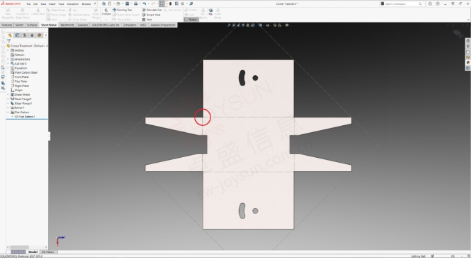471x258 pixels.
Task: Open the DisplayManager tab
Action: (x=39, y=35)
